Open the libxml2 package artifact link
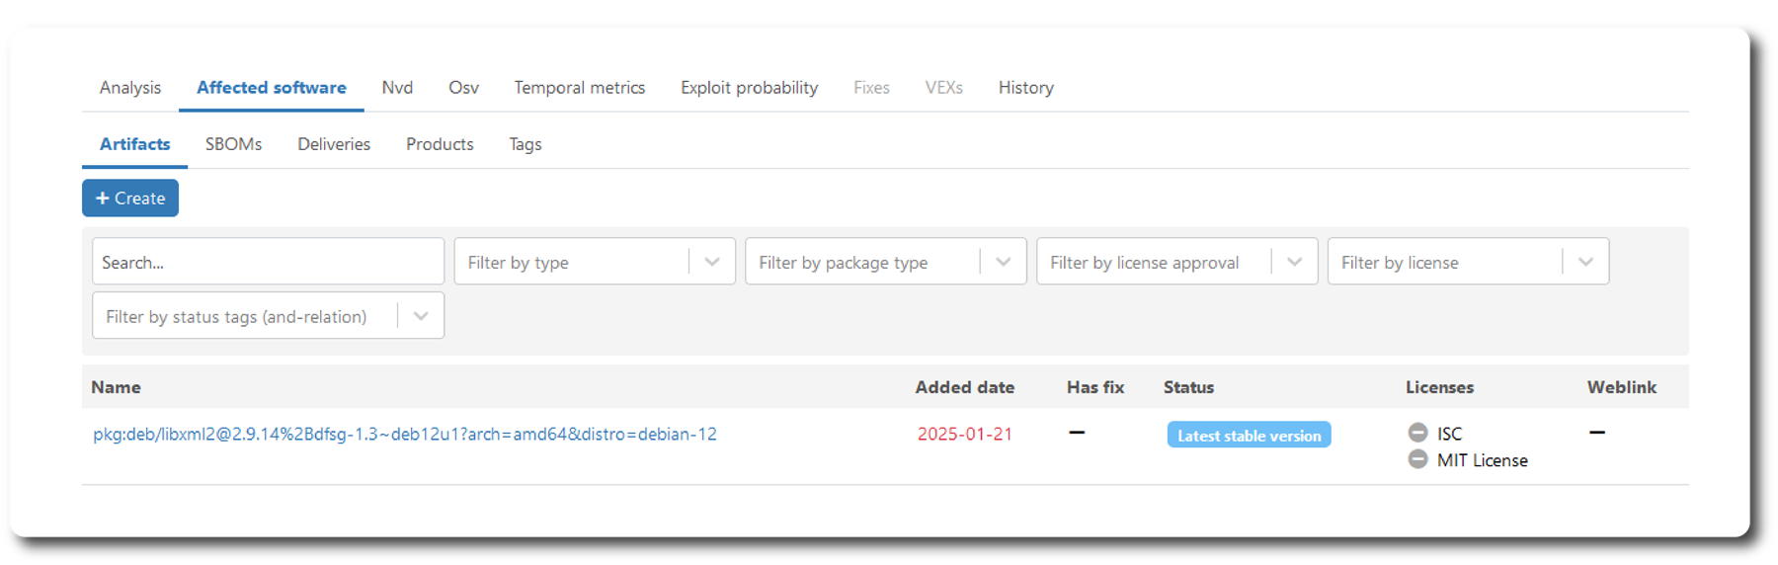1778x565 pixels. 405,435
